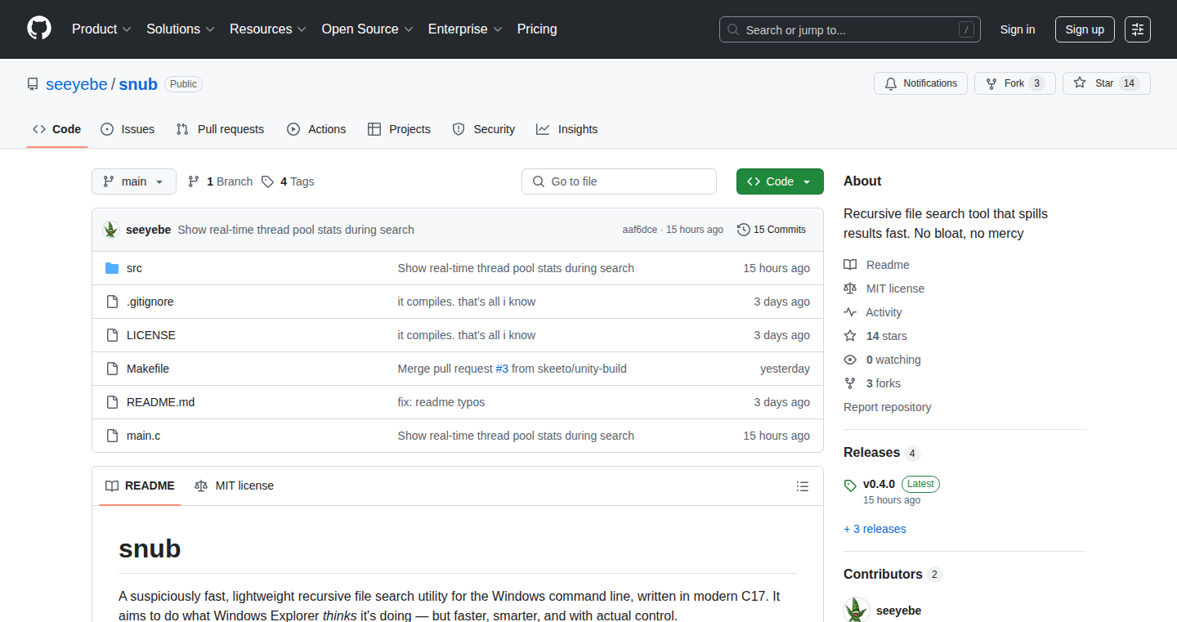Click the star icon beside 14 stars
The height and width of the screenshot is (622, 1177).
click(x=850, y=336)
